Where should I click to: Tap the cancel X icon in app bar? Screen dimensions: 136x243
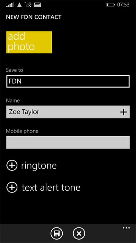[79, 234]
